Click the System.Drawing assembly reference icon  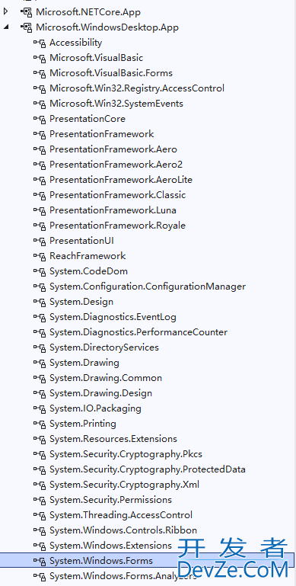[x=40, y=363]
